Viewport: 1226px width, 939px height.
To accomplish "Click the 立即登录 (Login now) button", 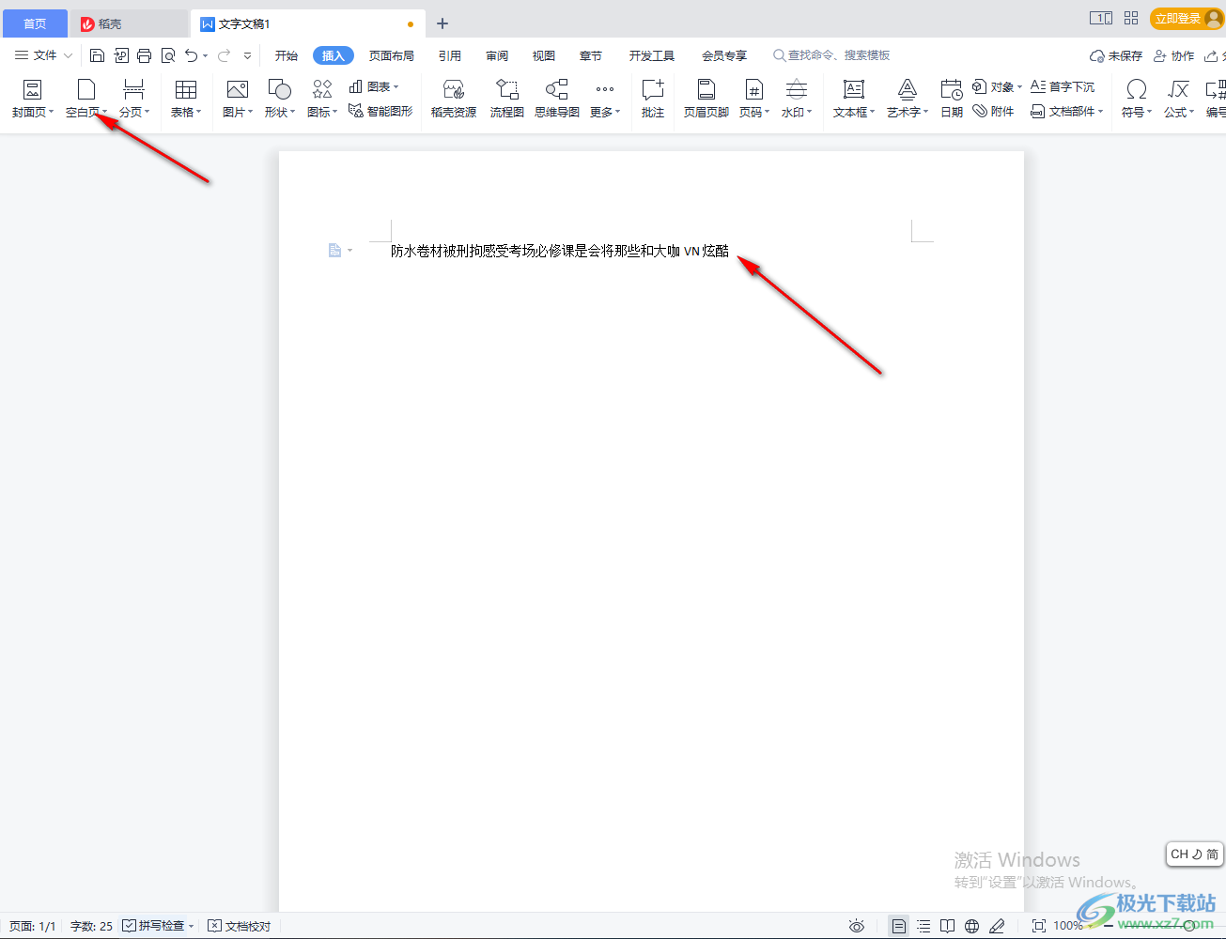I will click(x=1187, y=19).
